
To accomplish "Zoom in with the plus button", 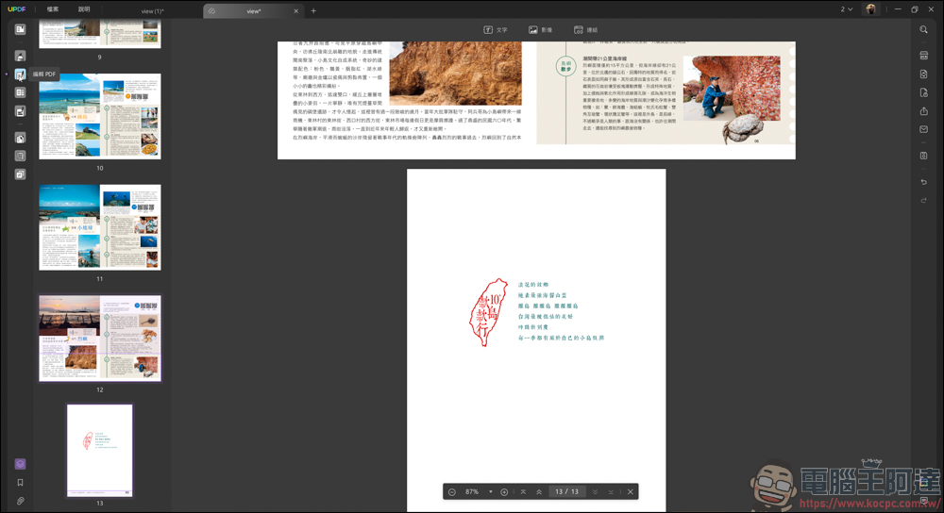I will pos(504,491).
